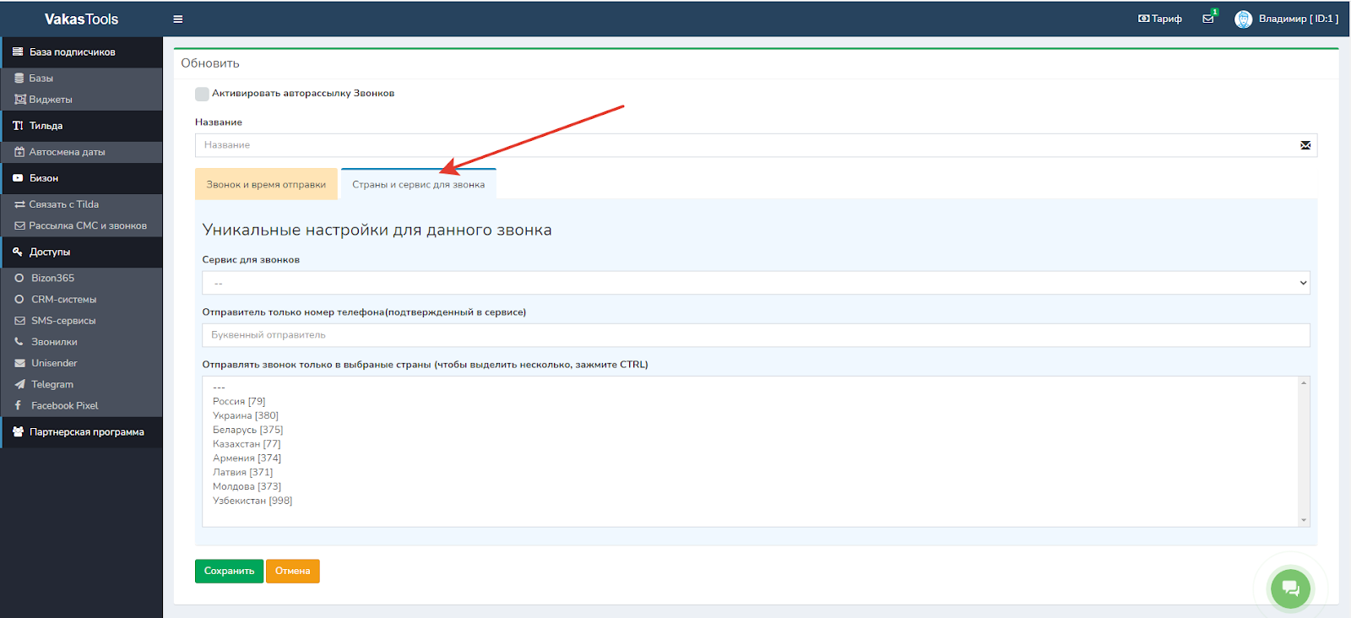Click the user avatar icon
Viewport: 1351px width, 618px height.
coord(1243,19)
